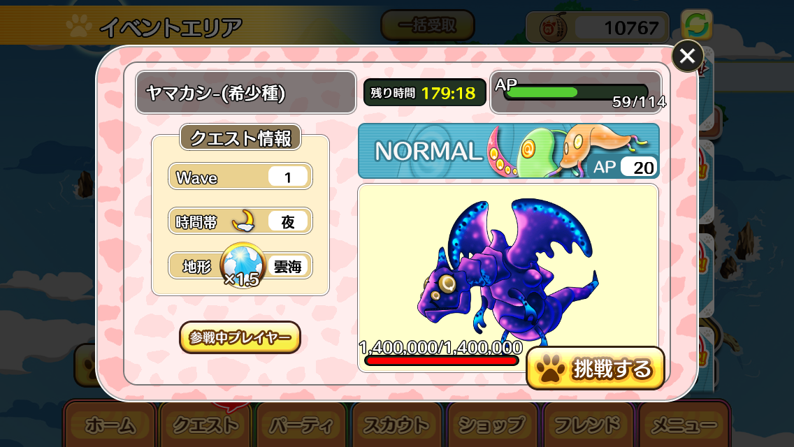Open the パーティ tab
This screenshot has width=794, height=447.
301,424
